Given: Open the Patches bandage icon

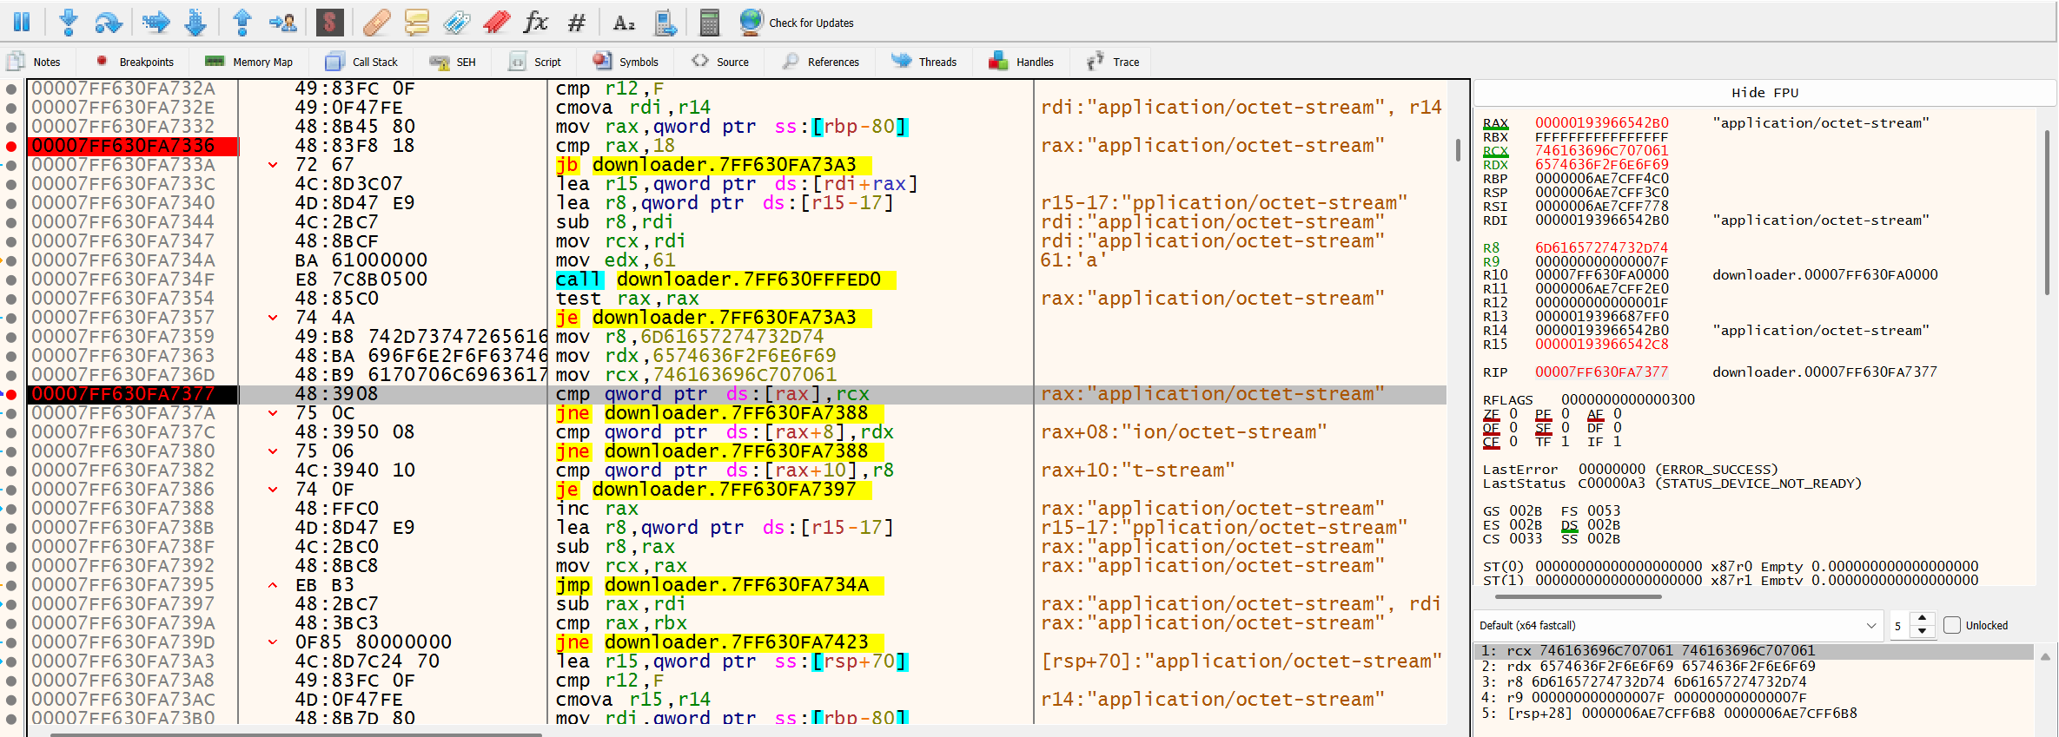Looking at the screenshot, I should [376, 23].
